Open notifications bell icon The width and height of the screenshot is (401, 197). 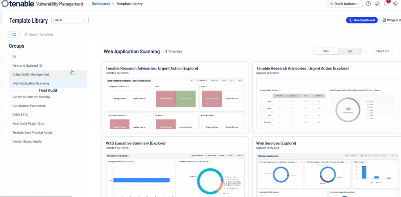(387, 4)
